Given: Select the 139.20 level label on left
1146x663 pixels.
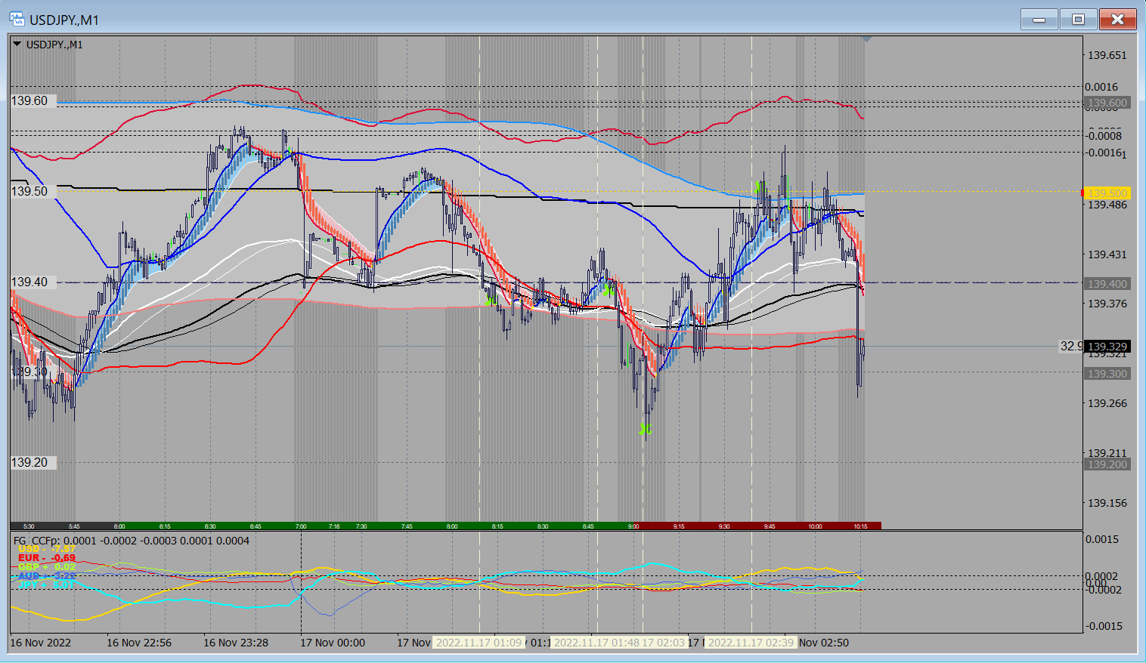Looking at the screenshot, I should [x=29, y=462].
